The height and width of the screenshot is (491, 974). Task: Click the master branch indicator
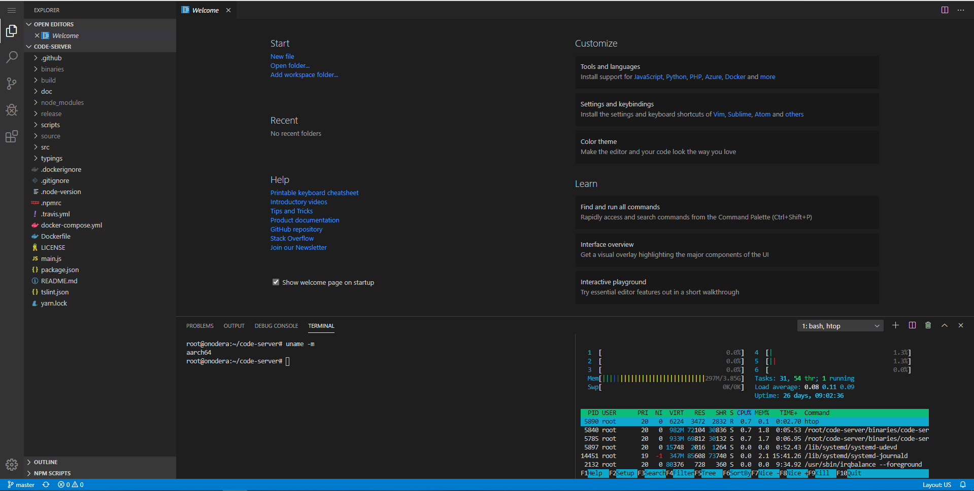coord(21,485)
